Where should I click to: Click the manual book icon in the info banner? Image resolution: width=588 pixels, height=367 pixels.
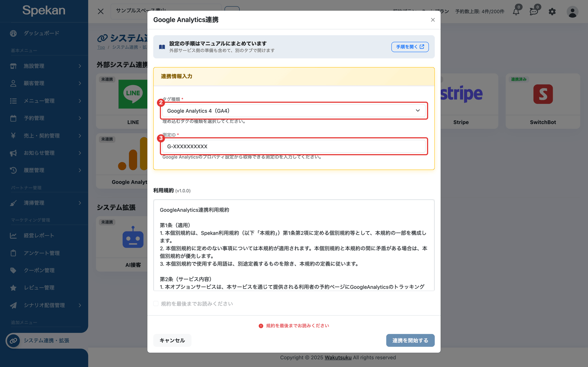pos(162,47)
